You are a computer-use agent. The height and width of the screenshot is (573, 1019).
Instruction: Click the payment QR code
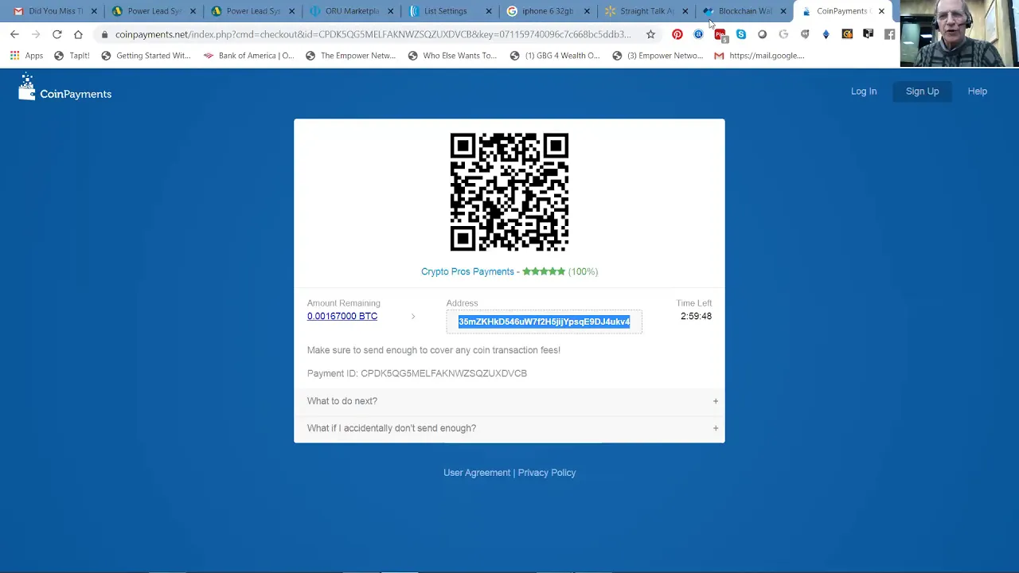(x=509, y=192)
